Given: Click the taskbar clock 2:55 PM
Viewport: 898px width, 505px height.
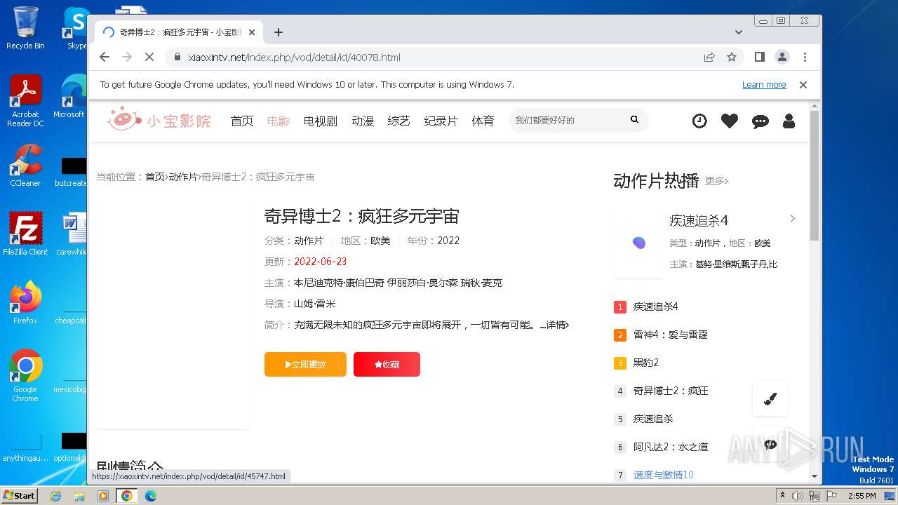Looking at the screenshot, I should 862,496.
